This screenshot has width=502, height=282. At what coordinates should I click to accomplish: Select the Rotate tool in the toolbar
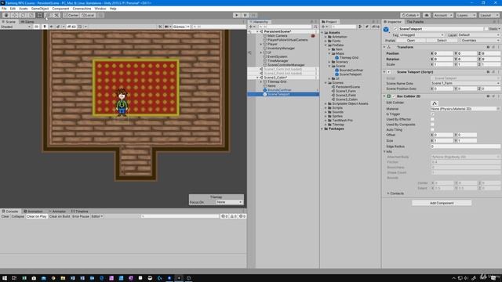point(23,15)
